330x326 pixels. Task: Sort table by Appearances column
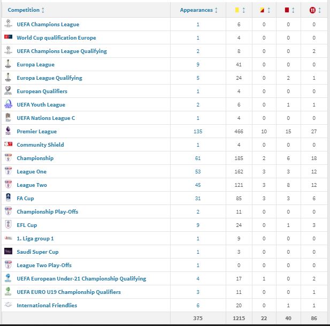[x=216, y=10]
